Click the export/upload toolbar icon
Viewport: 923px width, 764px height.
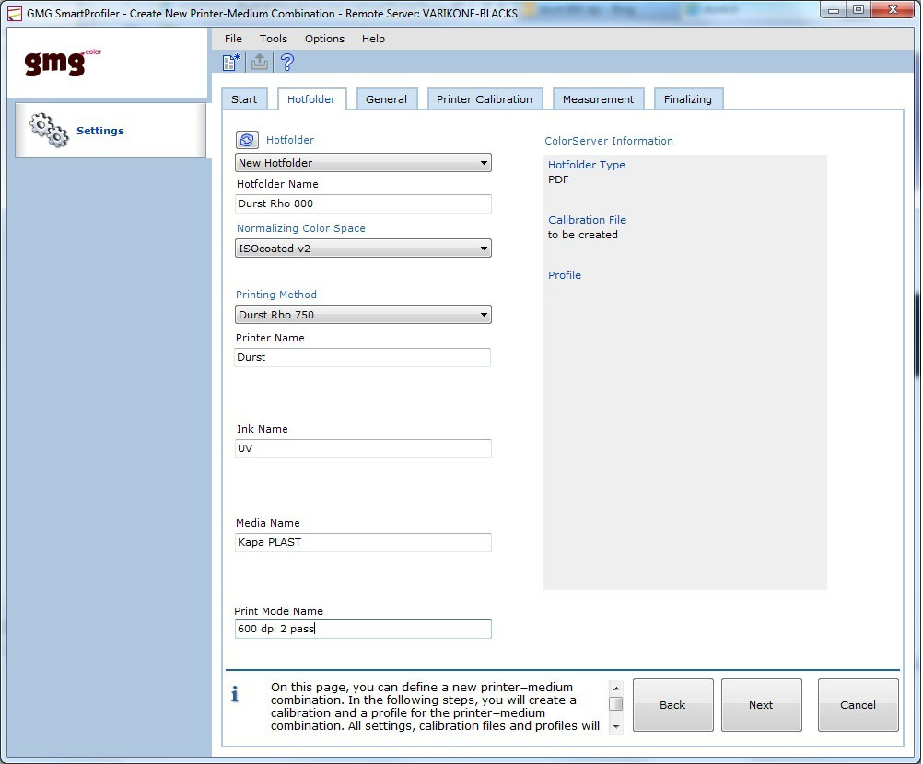tap(259, 62)
